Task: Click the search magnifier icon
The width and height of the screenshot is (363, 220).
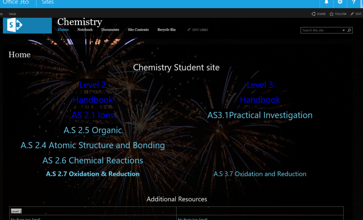Action: (349, 30)
